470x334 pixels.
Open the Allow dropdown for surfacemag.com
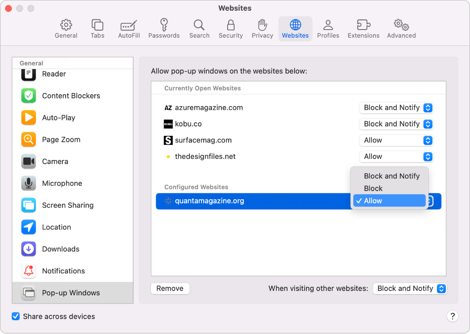[x=396, y=140]
